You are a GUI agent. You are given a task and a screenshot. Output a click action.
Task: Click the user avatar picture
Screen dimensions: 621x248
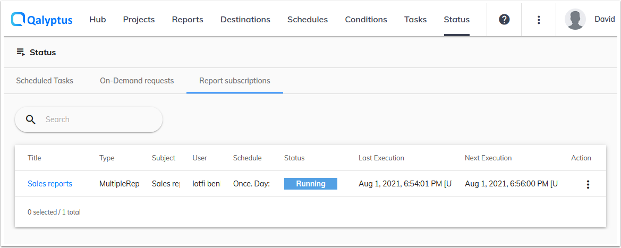tap(575, 20)
